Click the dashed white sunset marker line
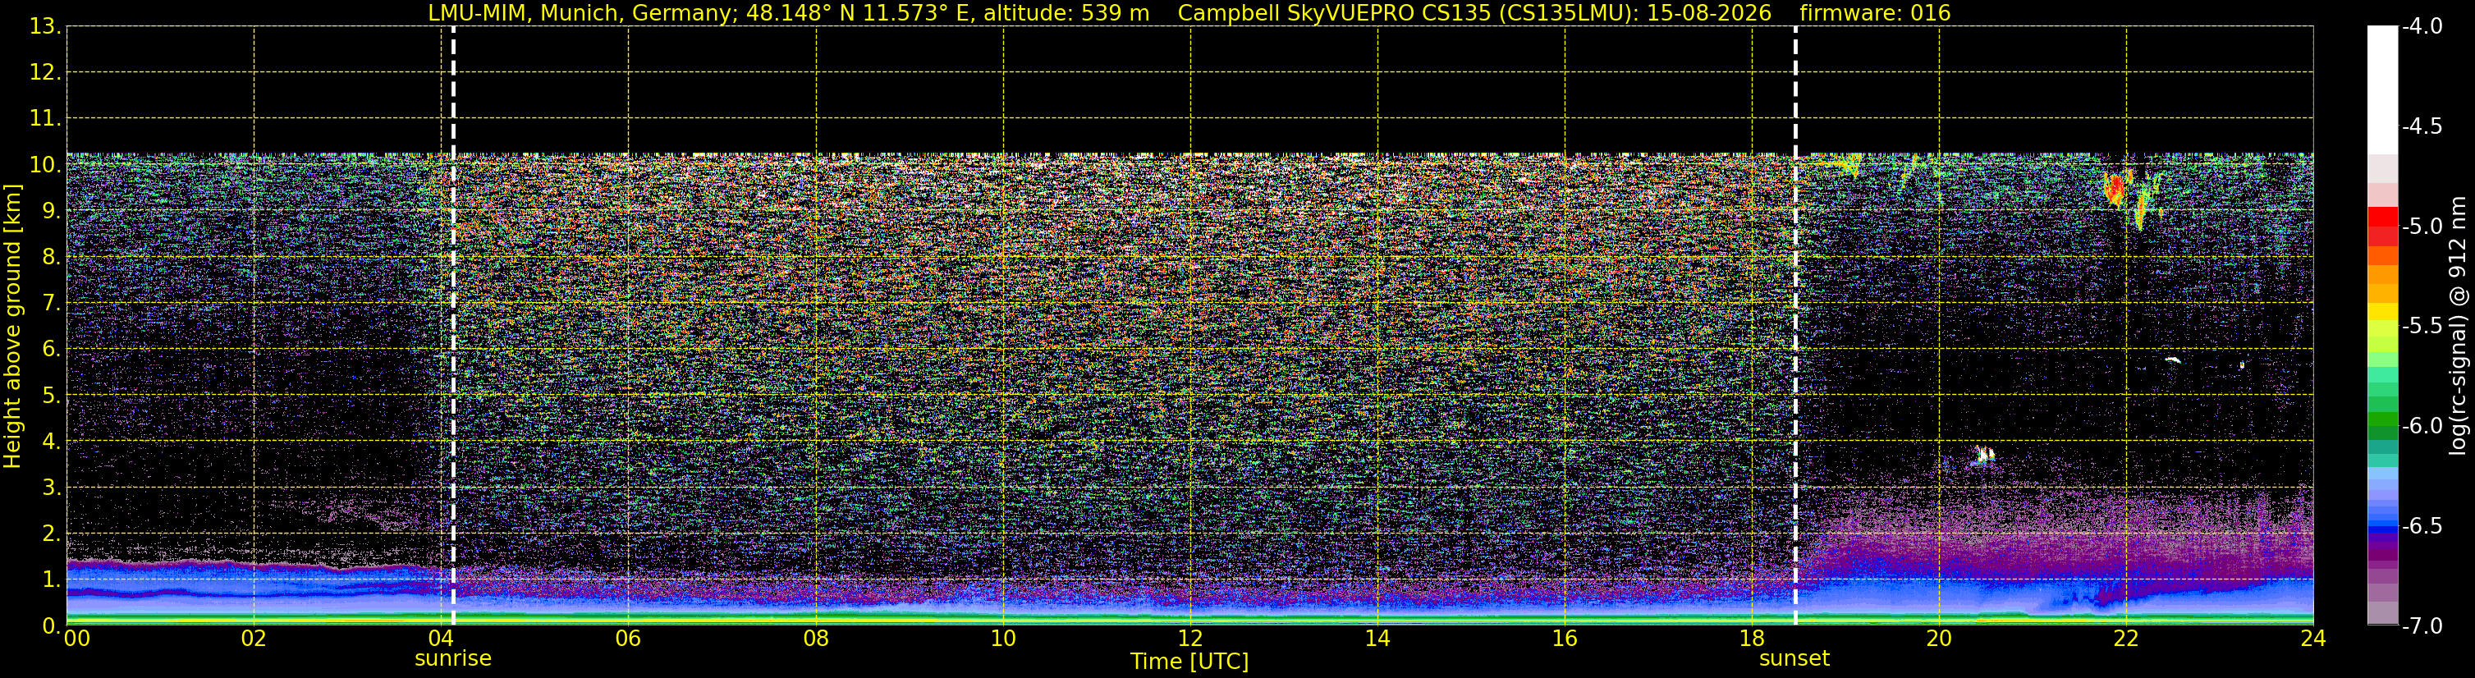2475x678 pixels. pos(1794,327)
